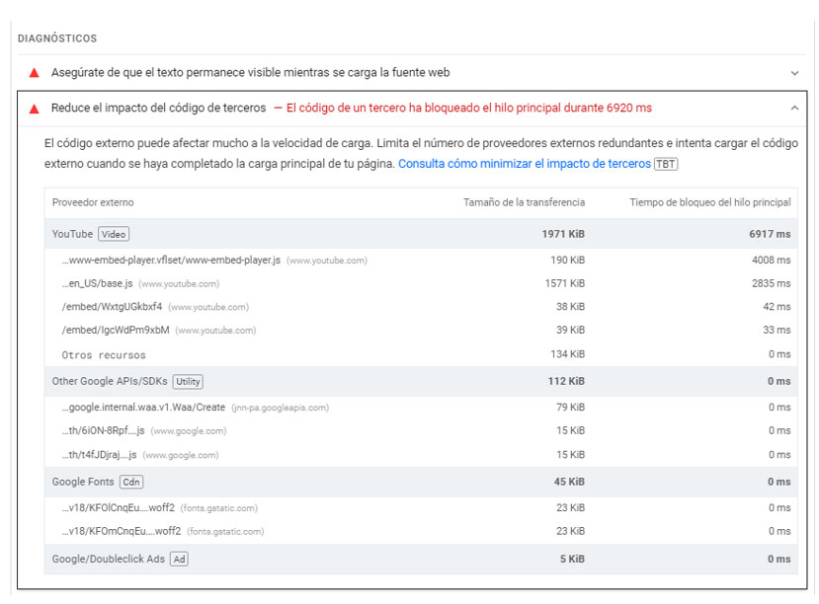The height and width of the screenshot is (604, 819).
Task: Click the 33 ms blocking time value
Action: (777, 331)
